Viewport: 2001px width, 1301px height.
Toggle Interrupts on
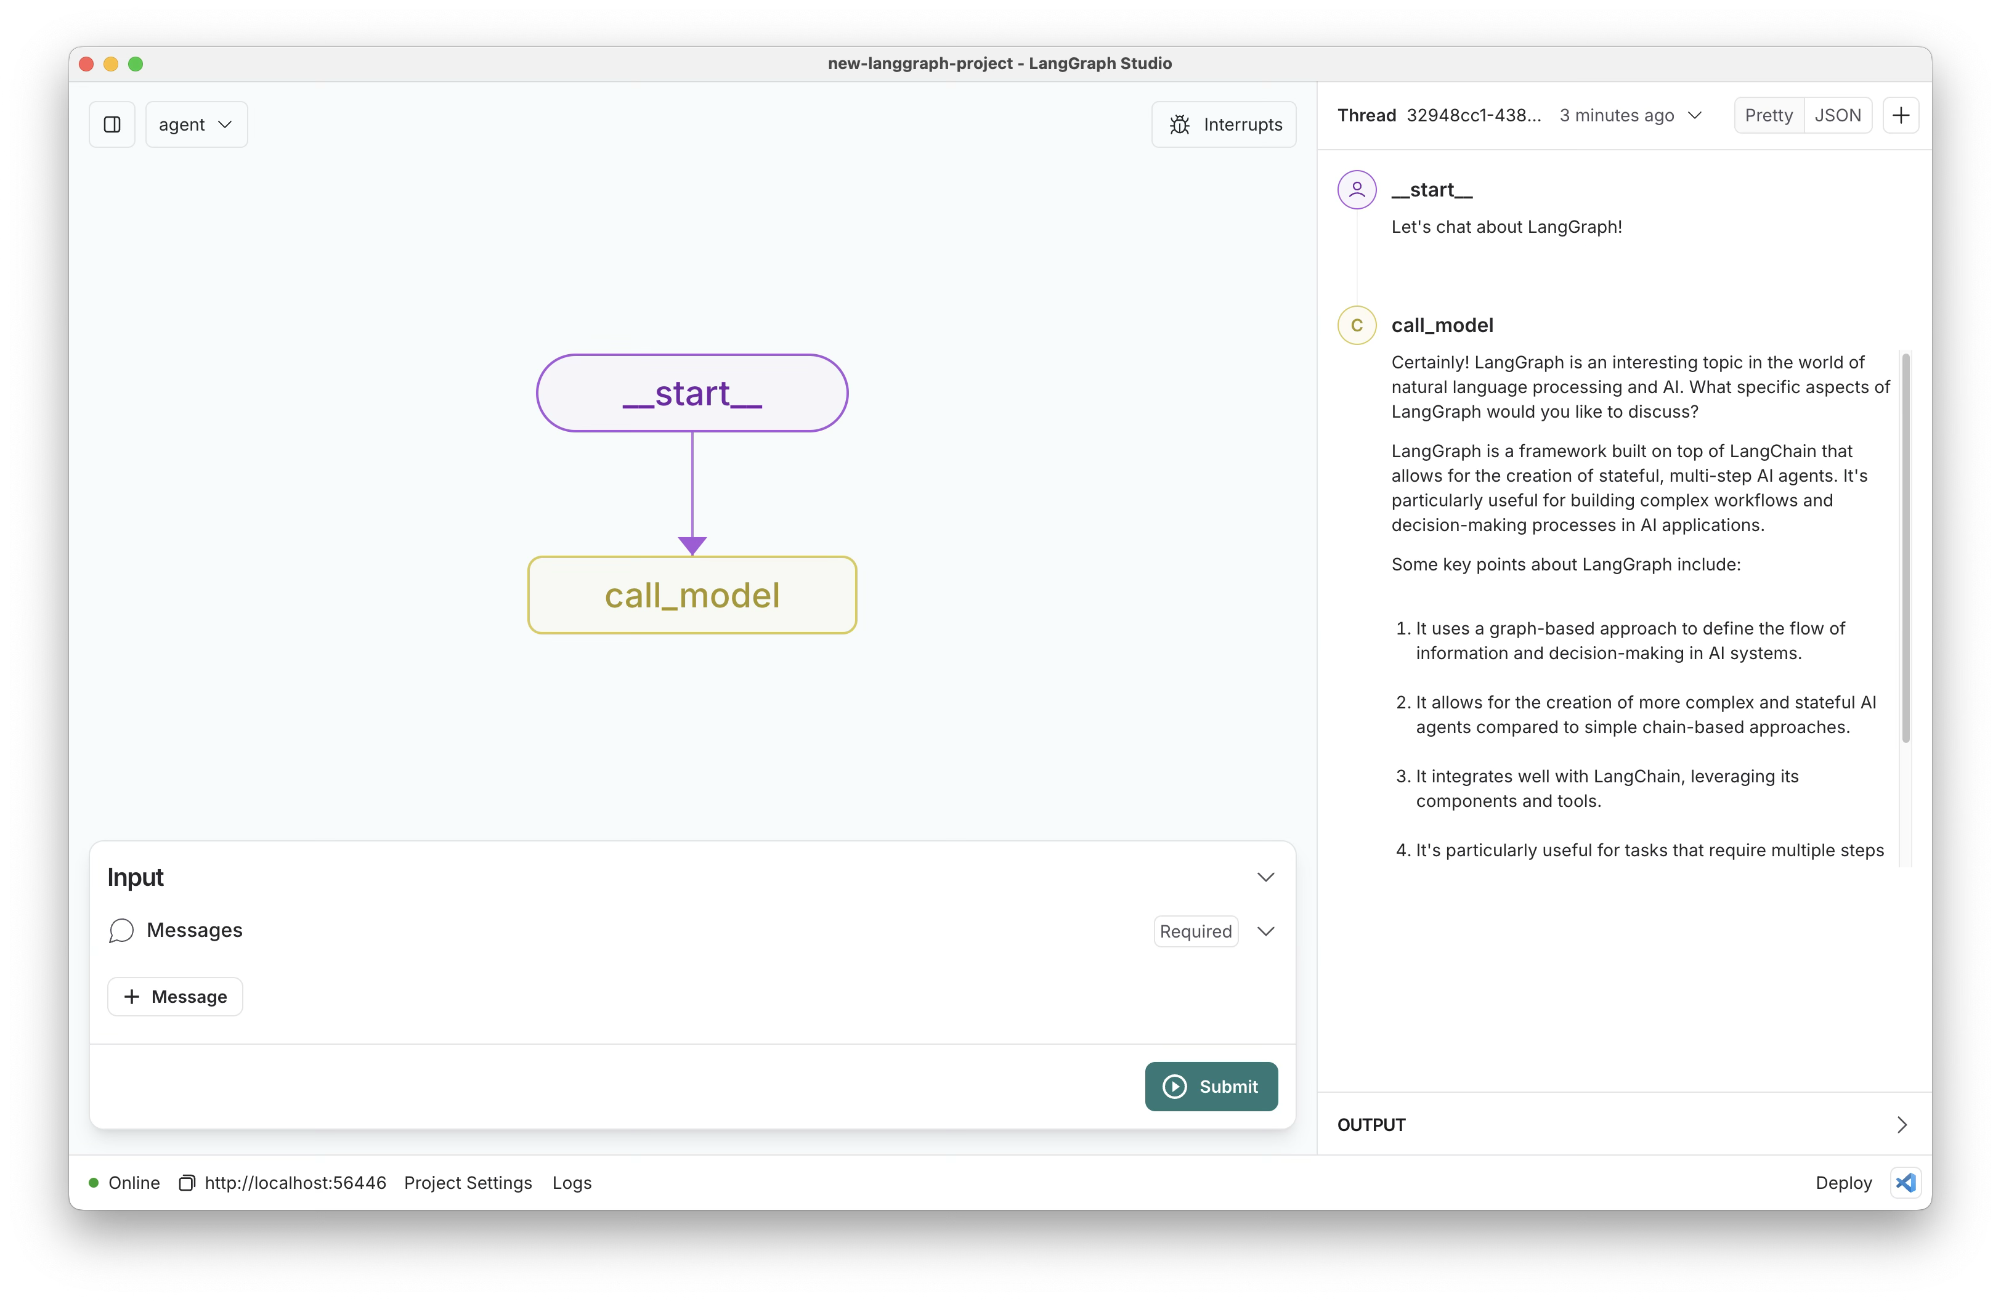1224,124
